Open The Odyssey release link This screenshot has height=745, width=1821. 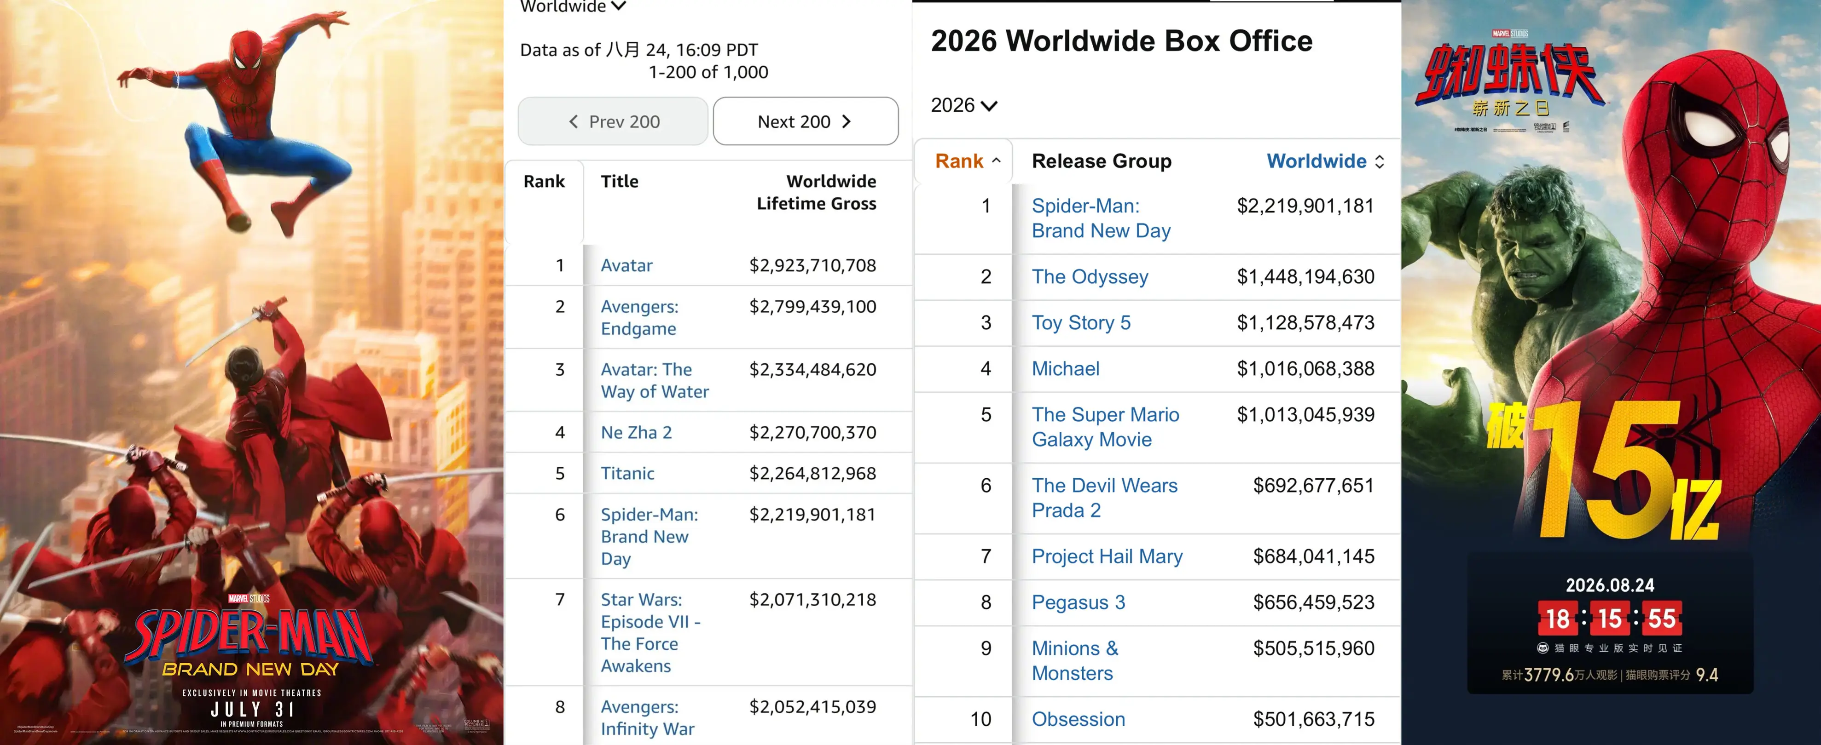(1090, 277)
